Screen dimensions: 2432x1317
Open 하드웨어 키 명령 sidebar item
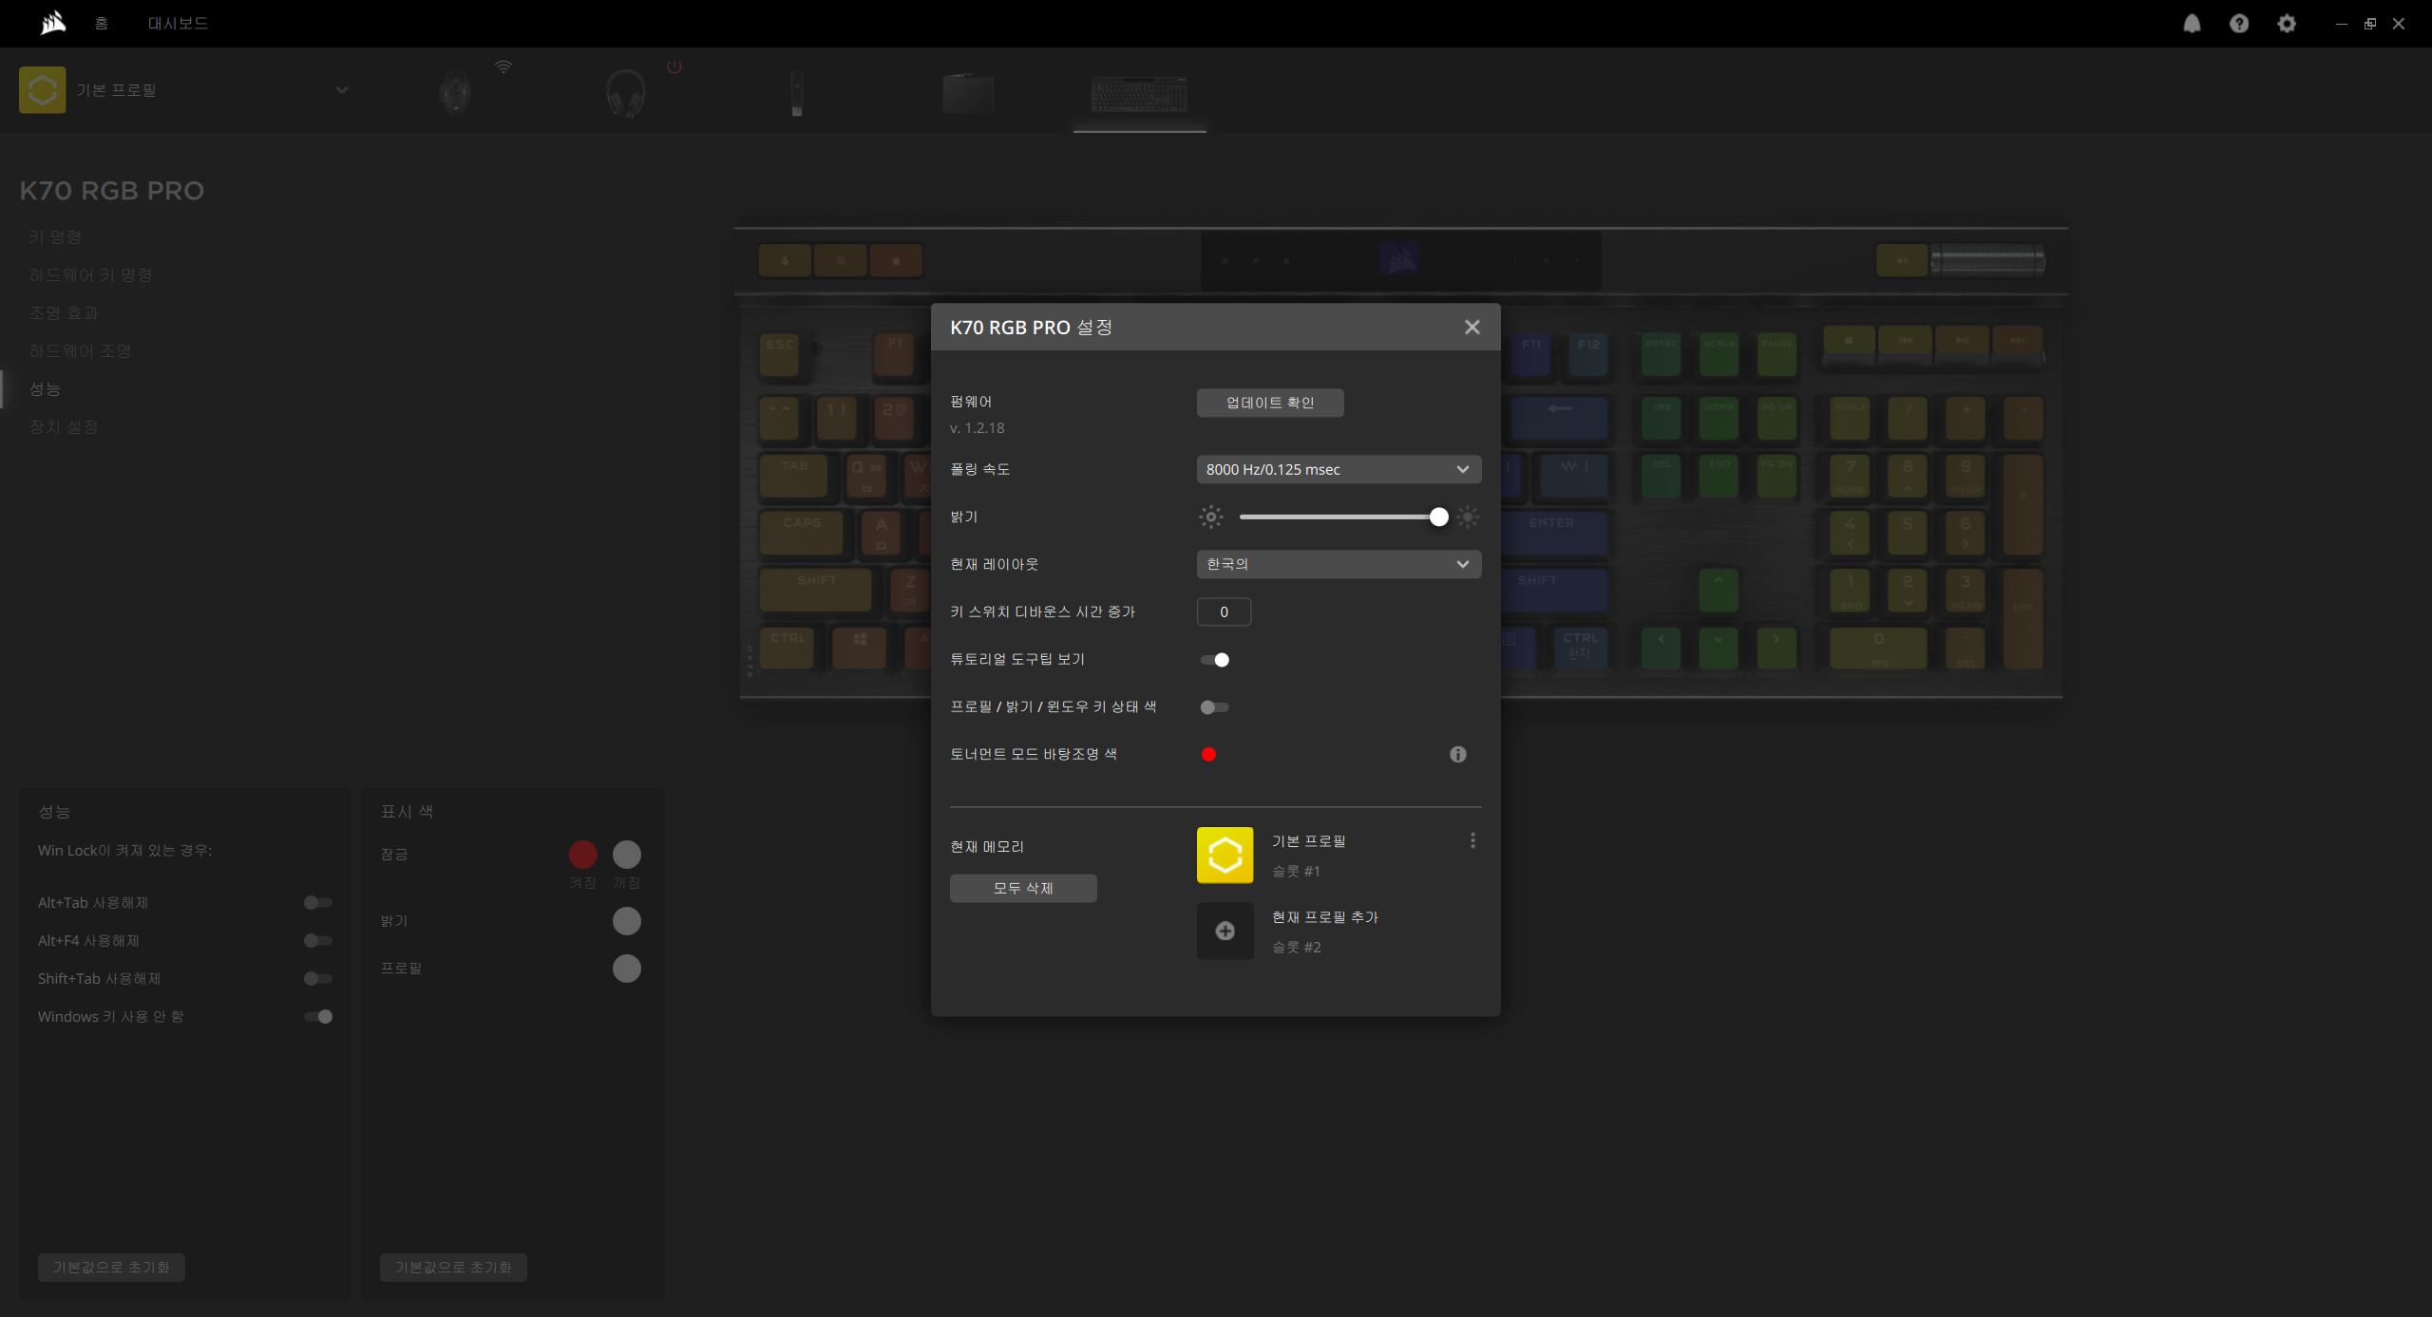[90, 274]
